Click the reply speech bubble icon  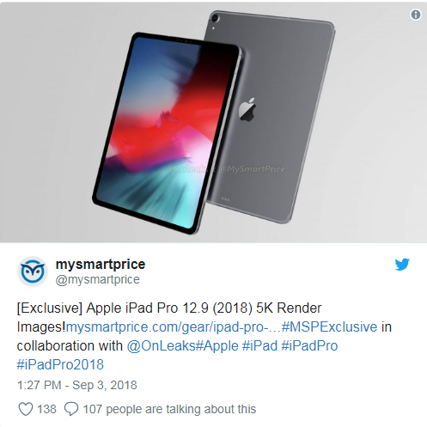coord(71,409)
